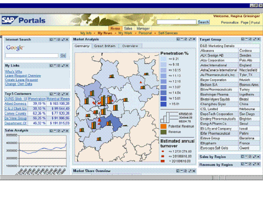Select the Great Britain map tab
Viewport: 263px width, 197px height.
click(105, 46)
